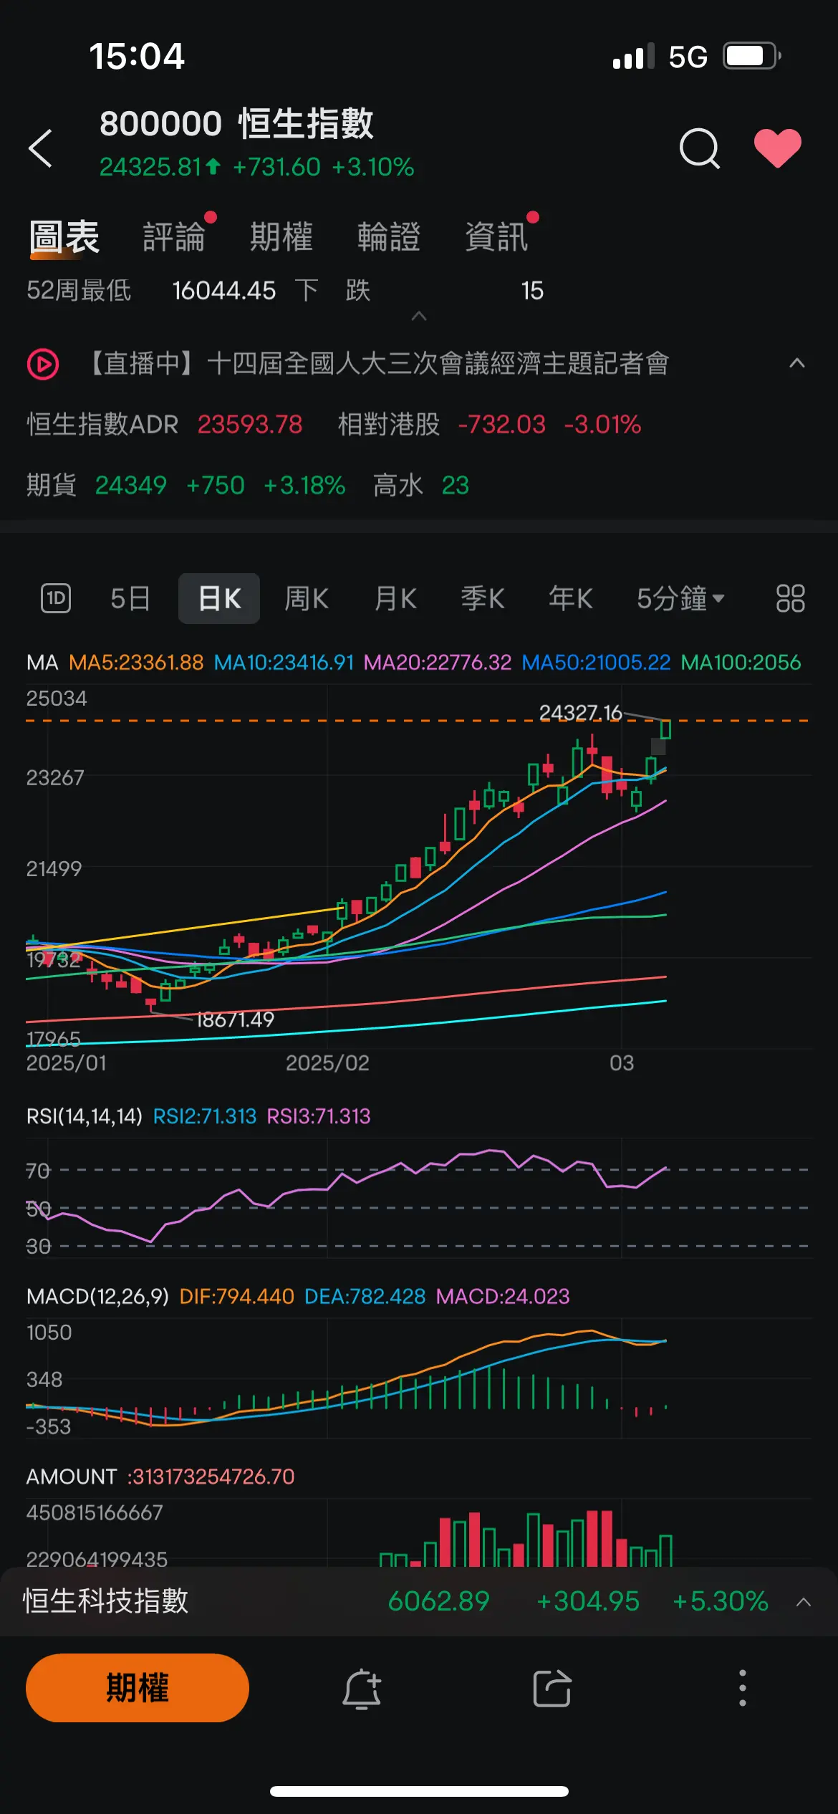Select the 1D intraday chart icon
The width and height of the screenshot is (838, 1814).
[56, 598]
